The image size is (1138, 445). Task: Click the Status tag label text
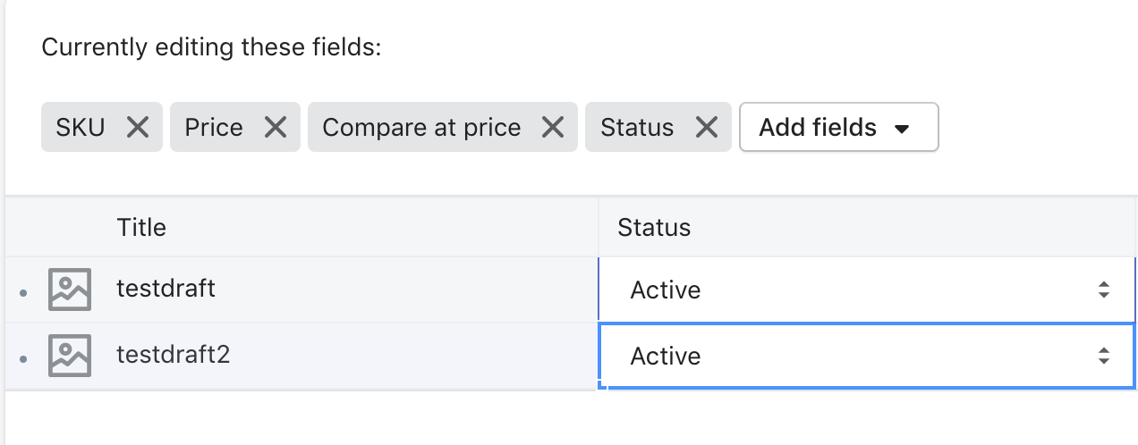pos(637,128)
